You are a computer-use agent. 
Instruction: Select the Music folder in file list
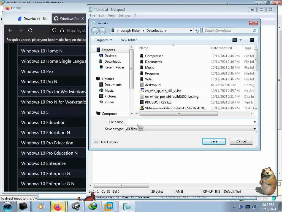coord(150,68)
